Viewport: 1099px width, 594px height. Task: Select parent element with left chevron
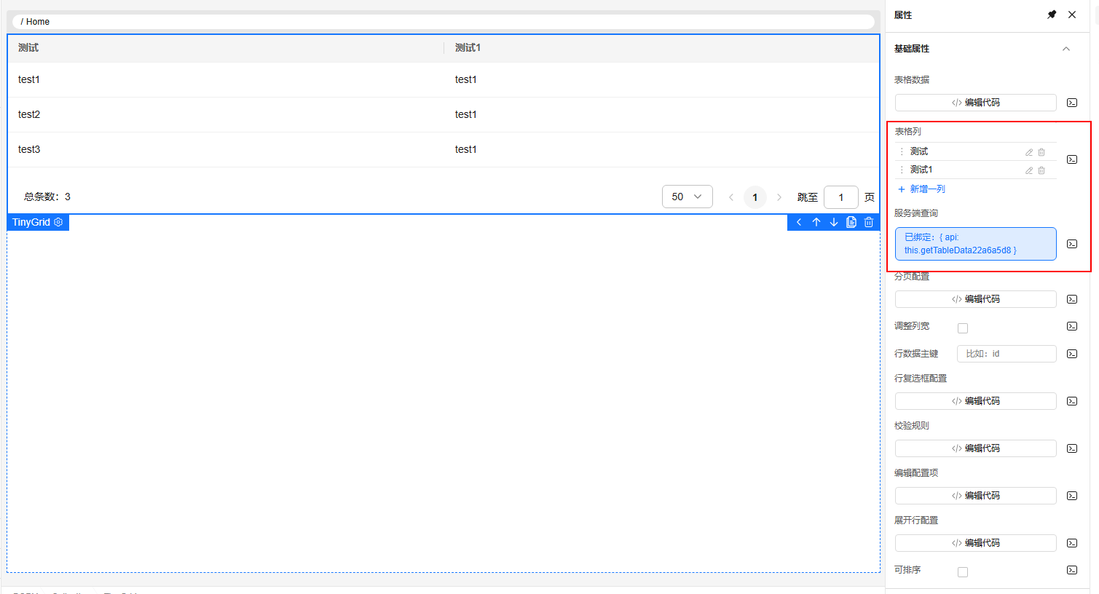[x=799, y=222]
